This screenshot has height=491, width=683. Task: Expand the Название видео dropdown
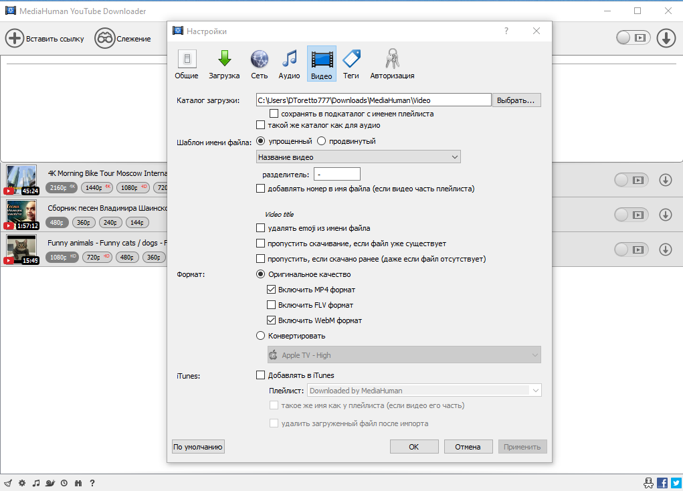[x=358, y=157]
